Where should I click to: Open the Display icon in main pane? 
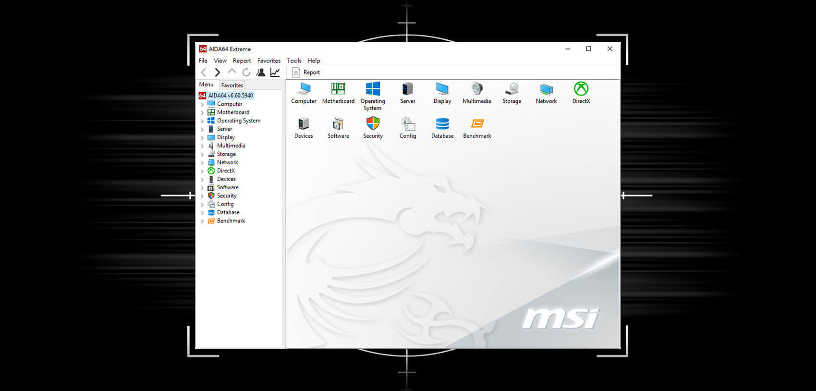(x=442, y=89)
